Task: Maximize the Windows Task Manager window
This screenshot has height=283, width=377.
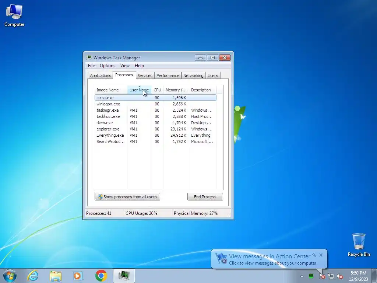Action: pos(212,58)
